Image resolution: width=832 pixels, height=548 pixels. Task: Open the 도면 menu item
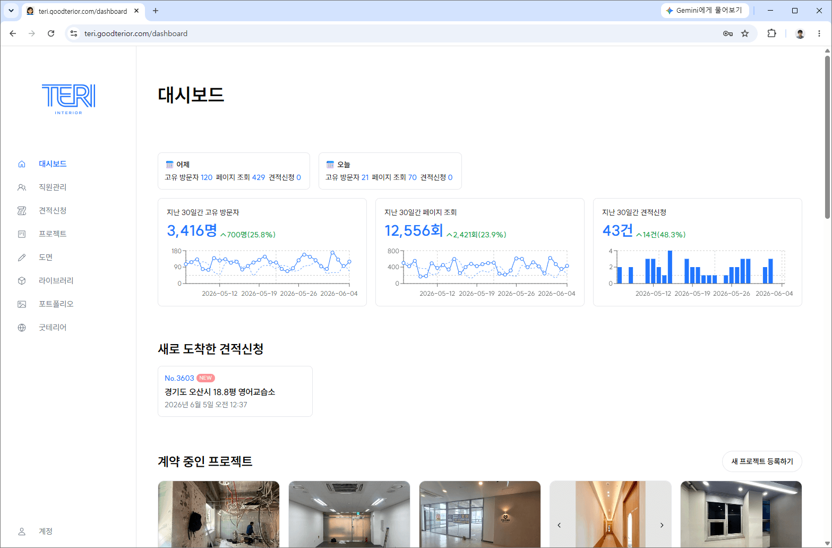[46, 258]
